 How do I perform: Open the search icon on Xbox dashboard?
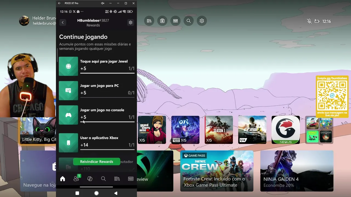pos(189,21)
